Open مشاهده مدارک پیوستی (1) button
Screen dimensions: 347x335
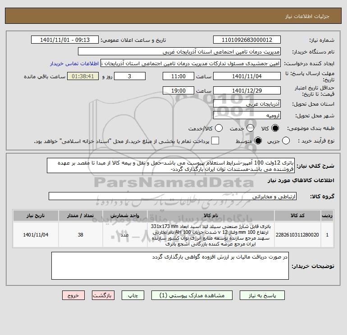(x=192, y=295)
